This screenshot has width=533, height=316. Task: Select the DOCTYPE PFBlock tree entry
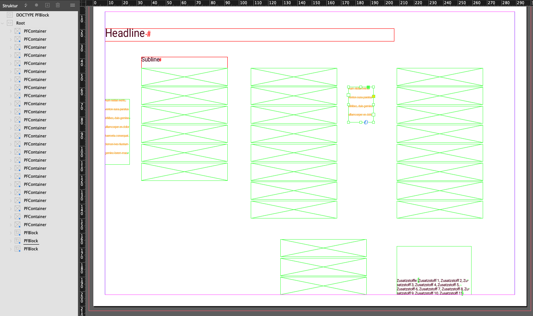tap(33, 15)
